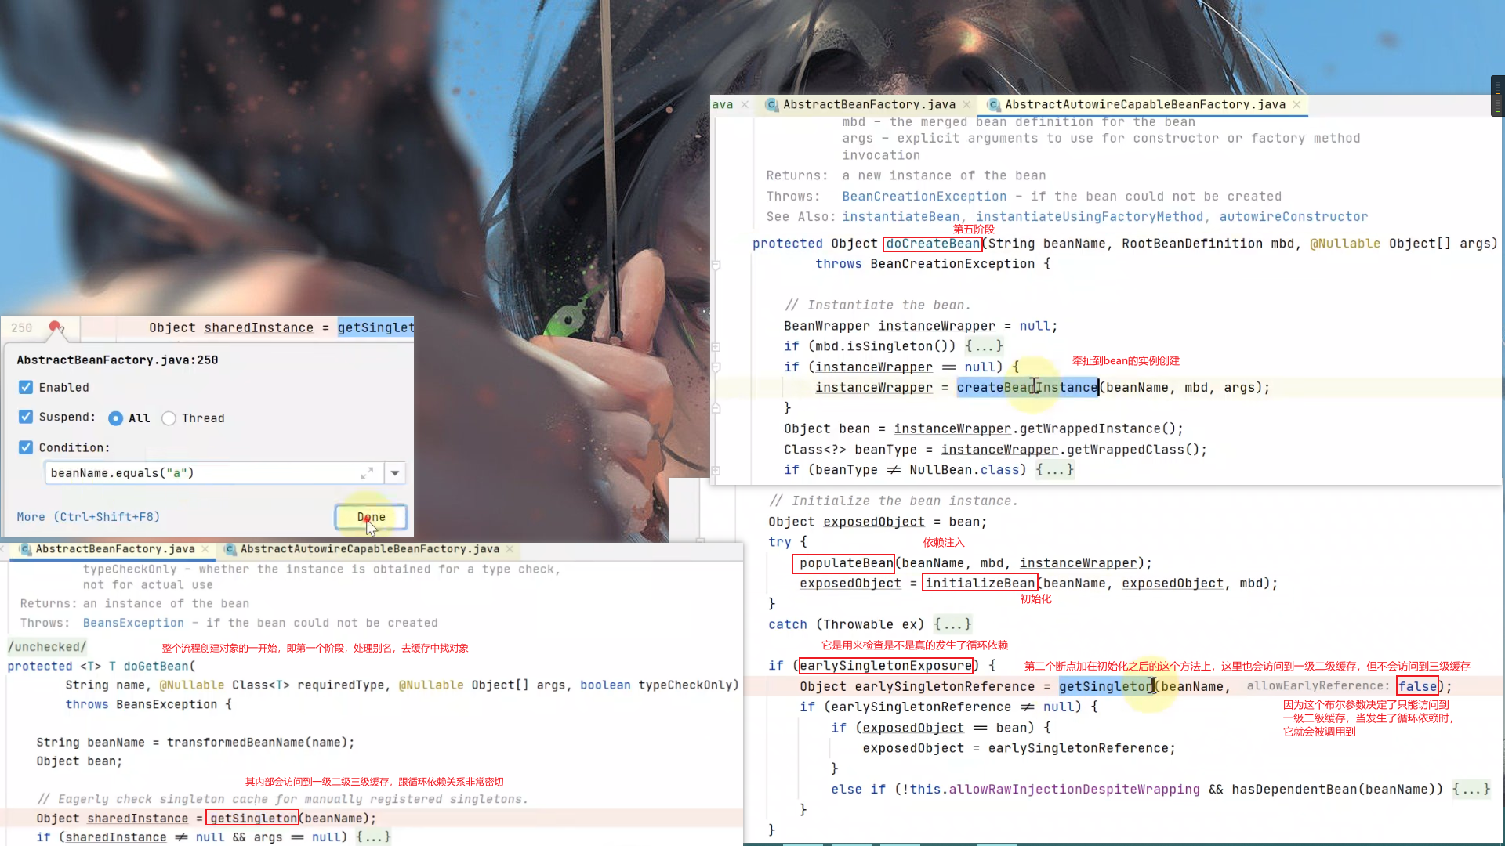
Task: Click the conditional breakpoint icon at line 250
Action: click(x=55, y=327)
